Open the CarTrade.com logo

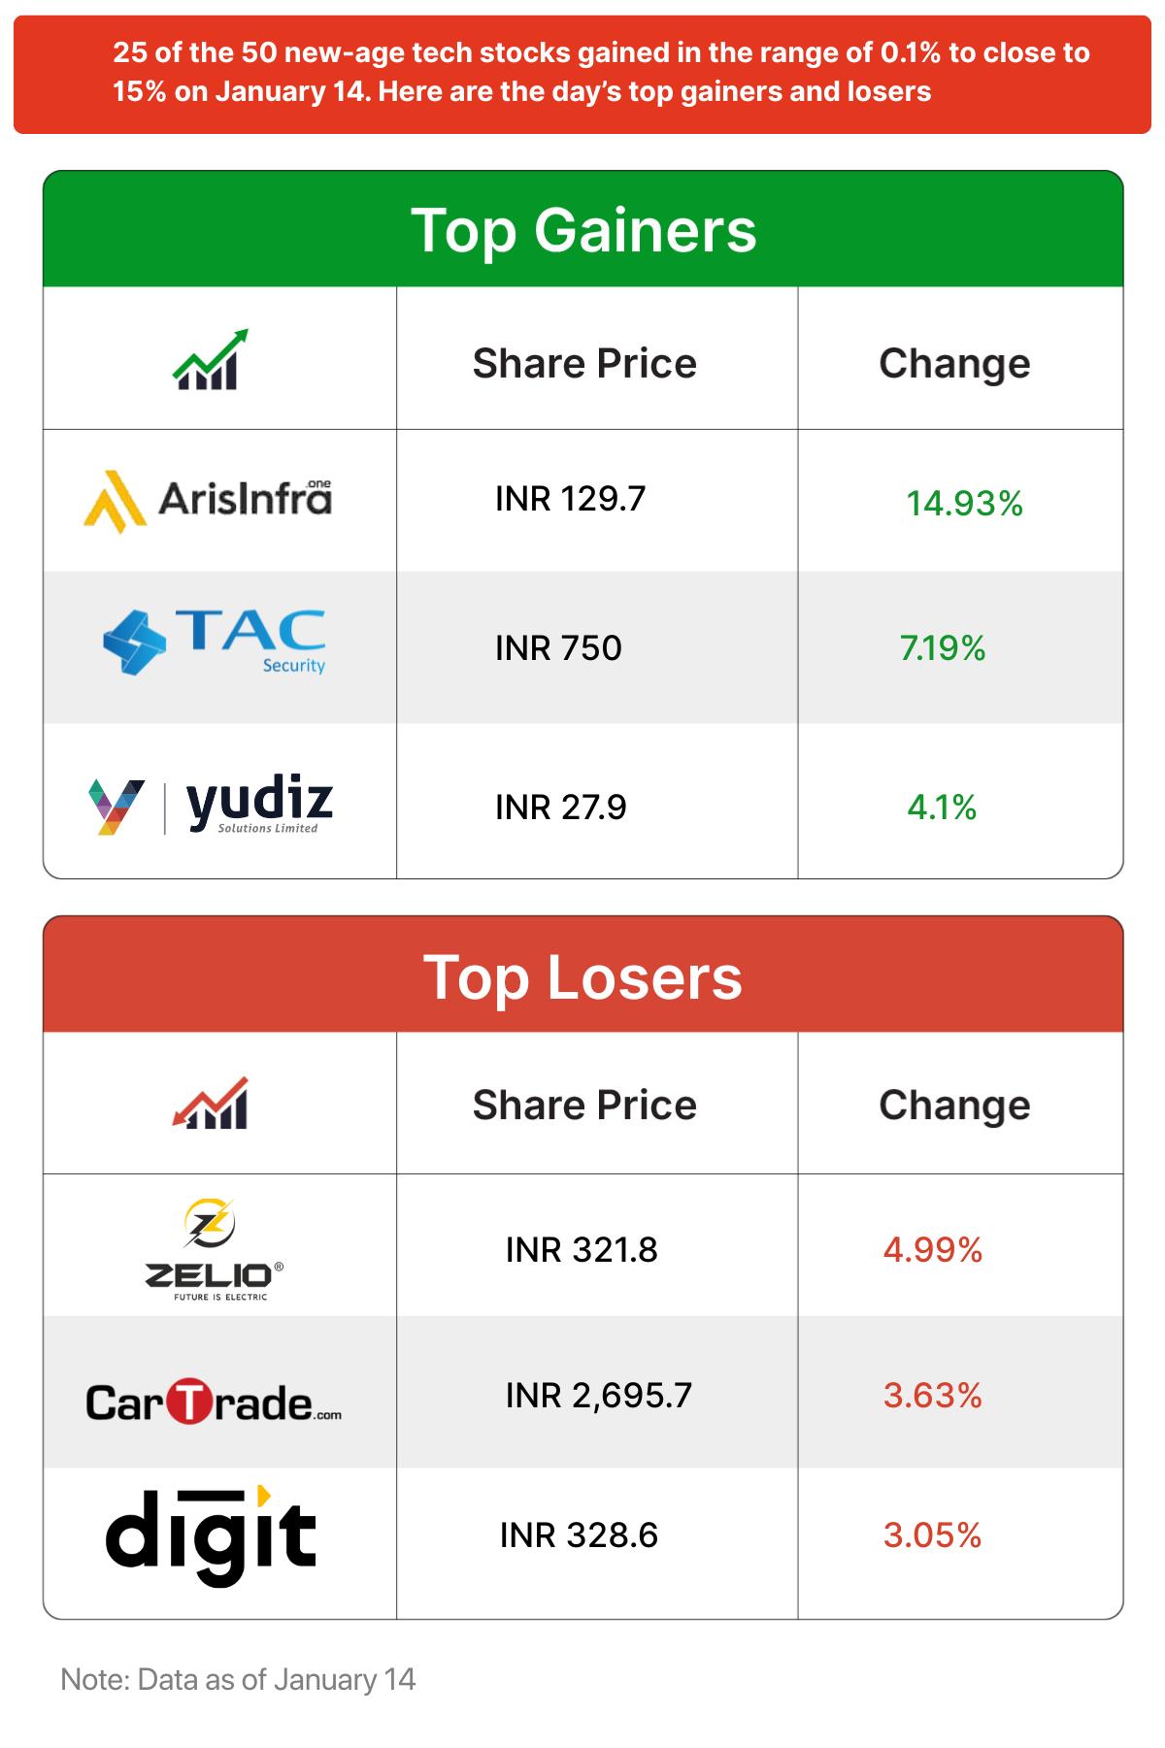coord(214,1402)
